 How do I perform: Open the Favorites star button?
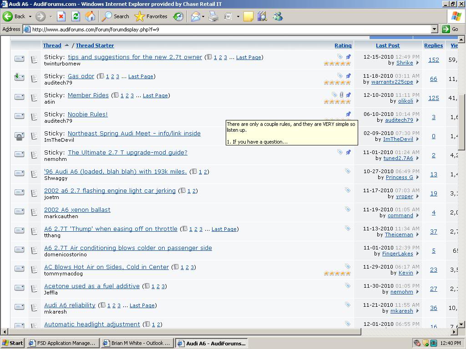click(x=151, y=16)
